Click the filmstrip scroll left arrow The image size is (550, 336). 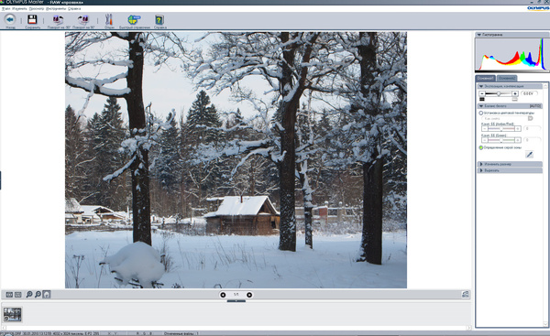pos(3,328)
